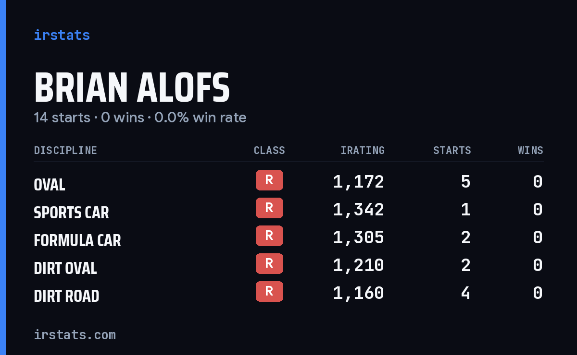577x355 pixels.
Task: Select the FORMULA CAR discipline label
Action: tap(77, 240)
